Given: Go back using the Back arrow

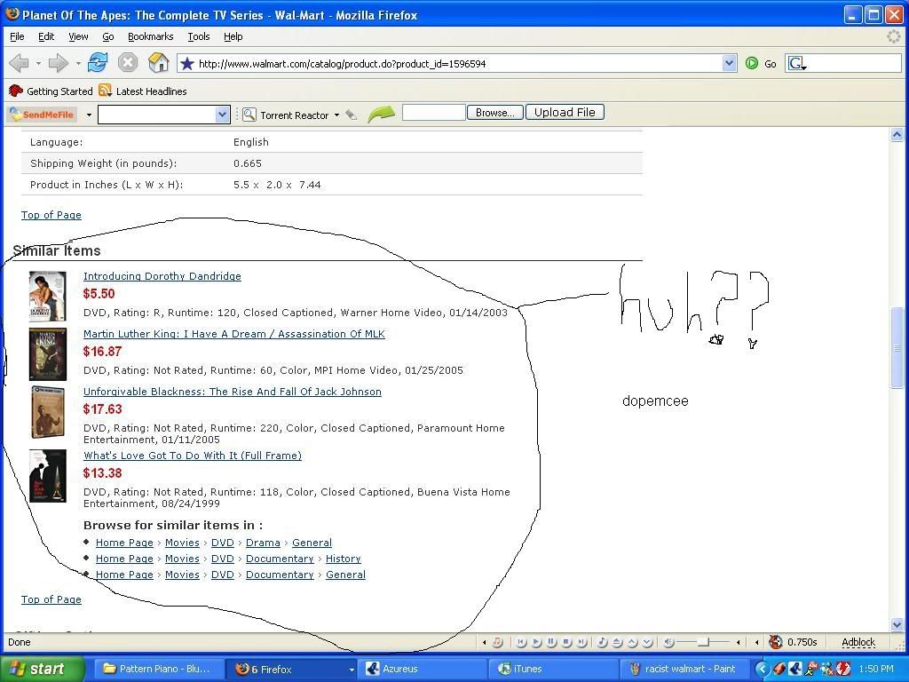Looking at the screenshot, I should point(20,63).
